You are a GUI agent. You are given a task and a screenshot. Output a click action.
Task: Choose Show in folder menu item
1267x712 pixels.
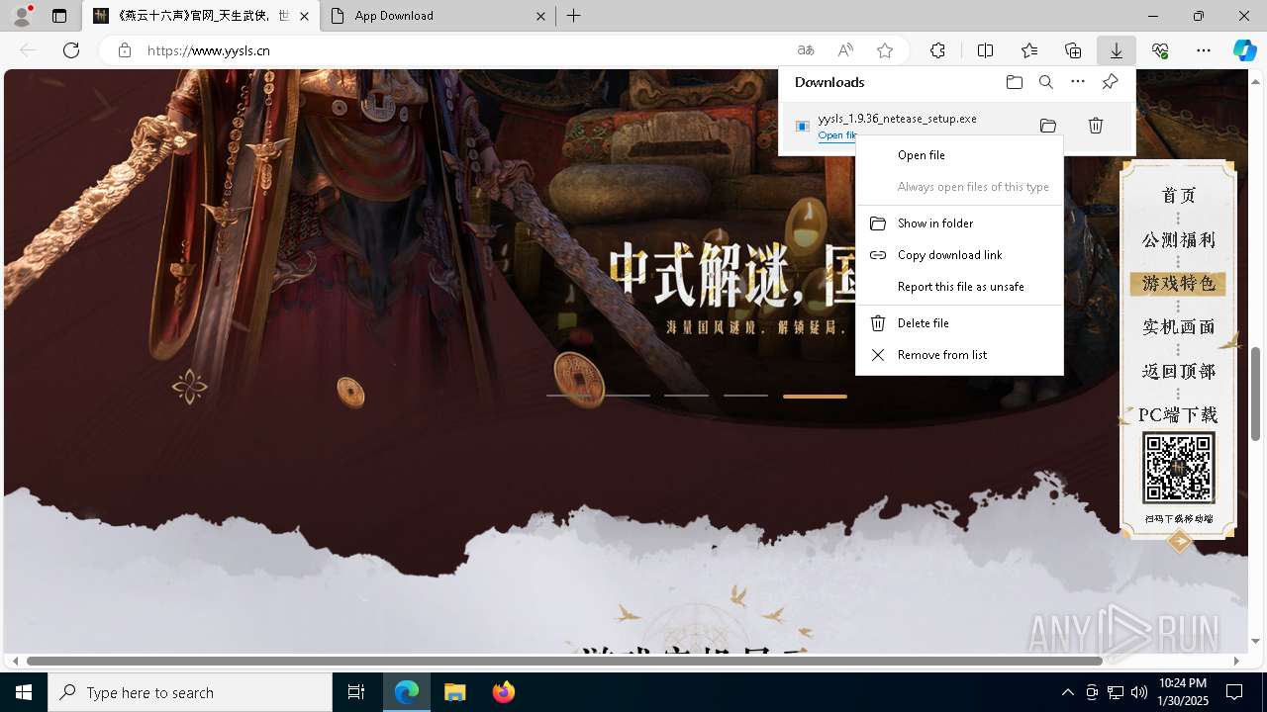[x=959, y=223]
